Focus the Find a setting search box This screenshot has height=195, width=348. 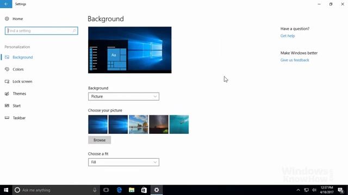coord(41,31)
